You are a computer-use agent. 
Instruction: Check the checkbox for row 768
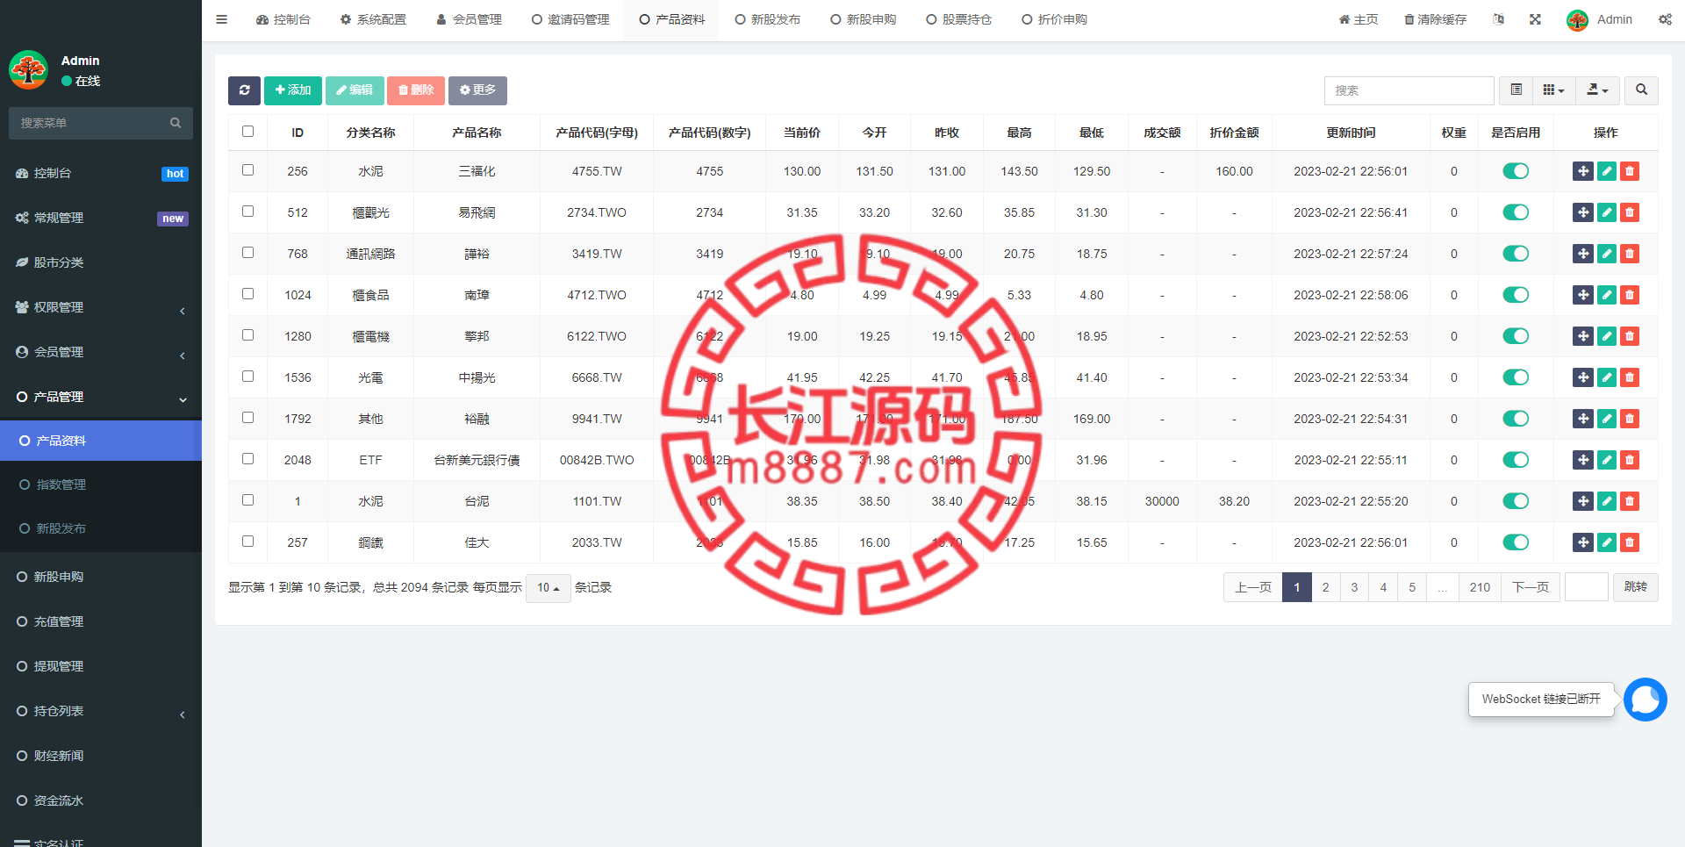(247, 253)
